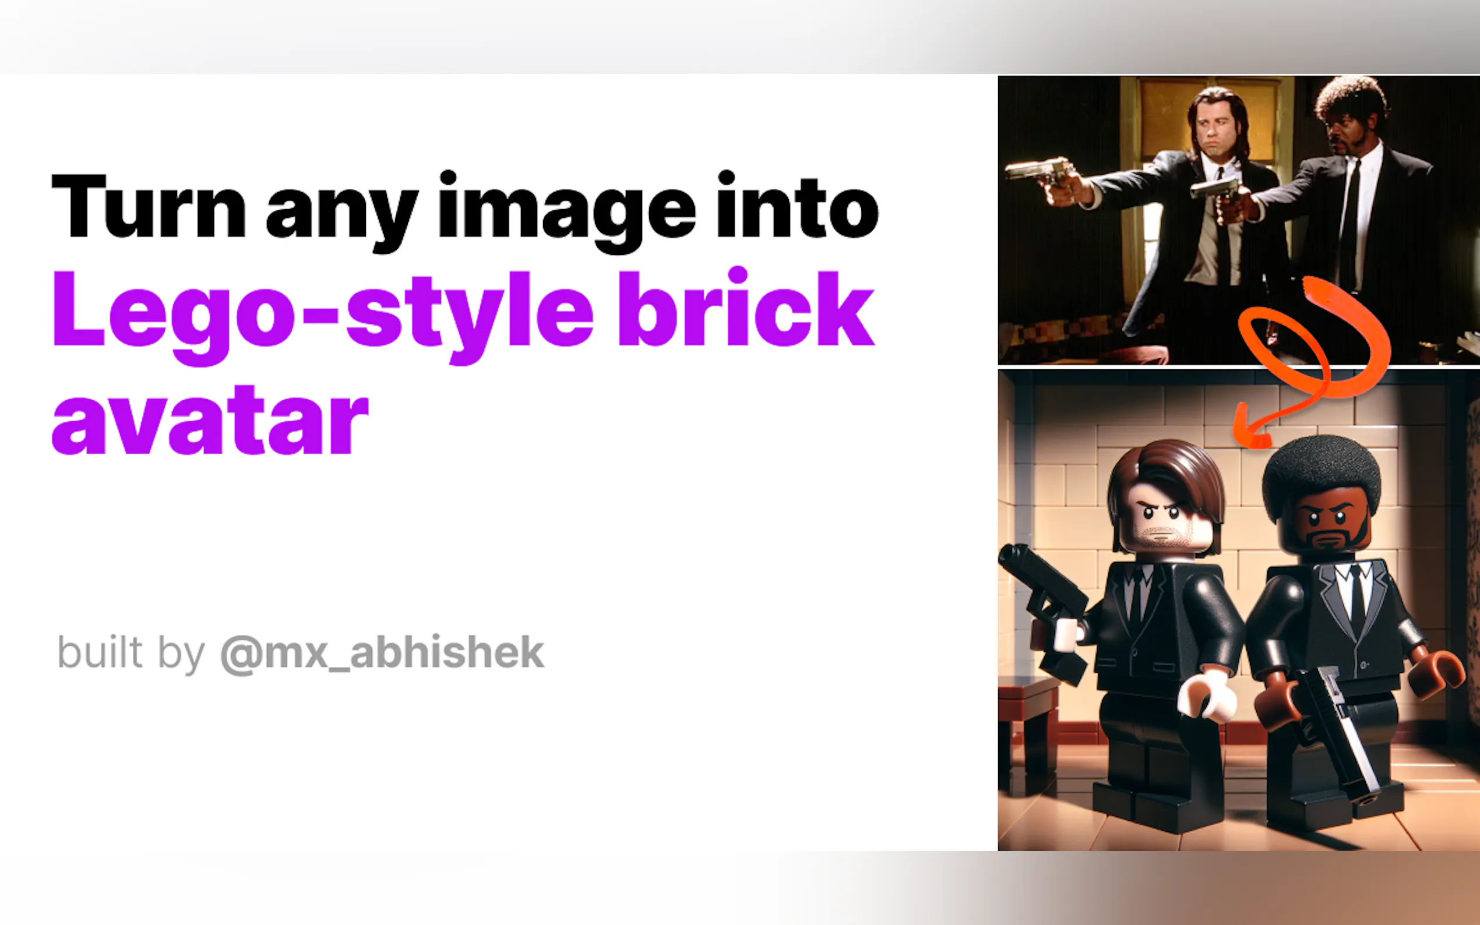Click the silver pistol in the top photo
1480x925 pixels.
[x=1040, y=171]
